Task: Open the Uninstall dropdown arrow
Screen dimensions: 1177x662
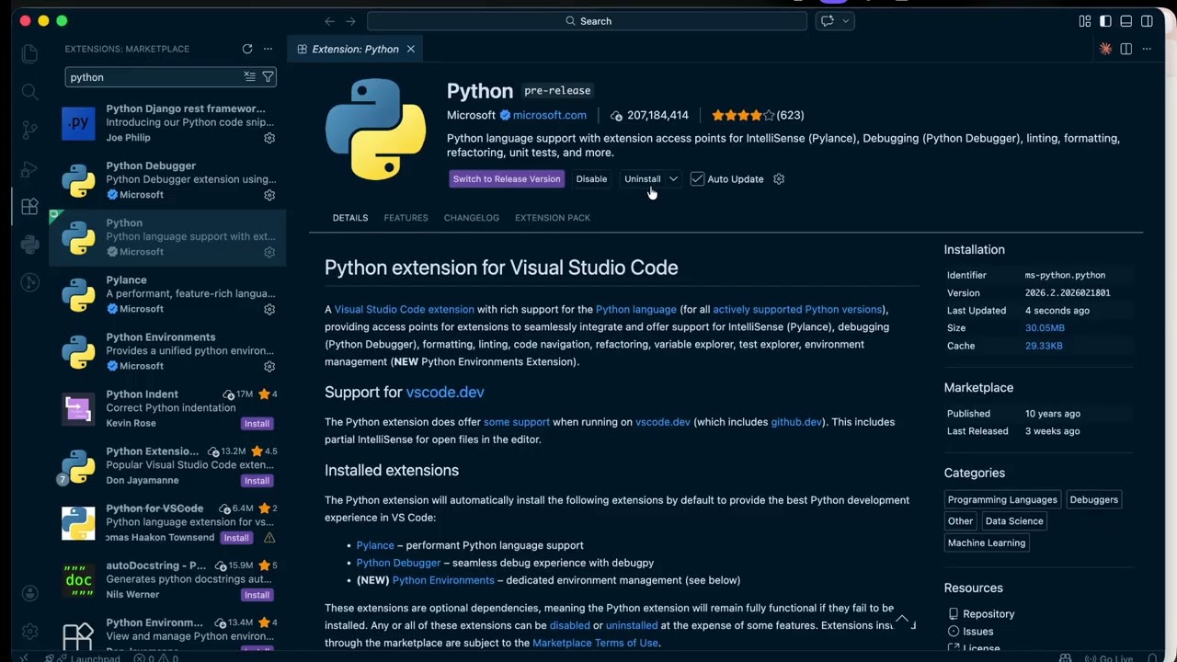Action: click(673, 179)
